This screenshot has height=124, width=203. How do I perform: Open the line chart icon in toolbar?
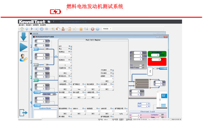[36, 29]
